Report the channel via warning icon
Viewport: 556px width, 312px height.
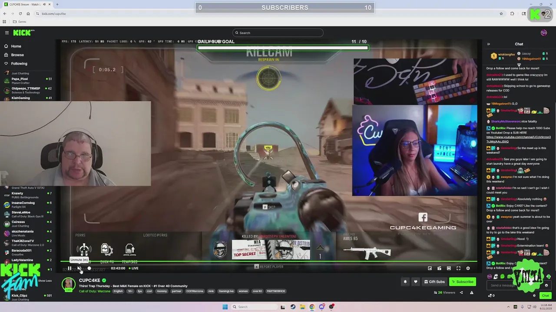[472, 292]
